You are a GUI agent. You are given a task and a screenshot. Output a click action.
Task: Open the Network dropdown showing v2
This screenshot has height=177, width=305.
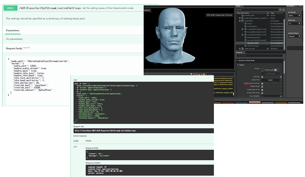tap(294, 23)
